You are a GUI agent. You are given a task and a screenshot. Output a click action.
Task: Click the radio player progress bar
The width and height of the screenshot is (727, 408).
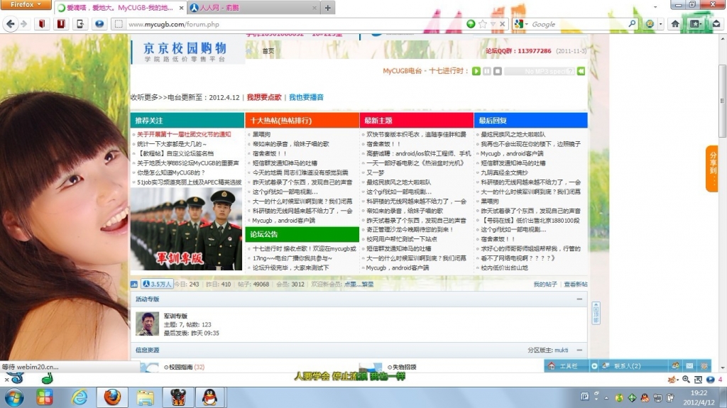(540, 71)
